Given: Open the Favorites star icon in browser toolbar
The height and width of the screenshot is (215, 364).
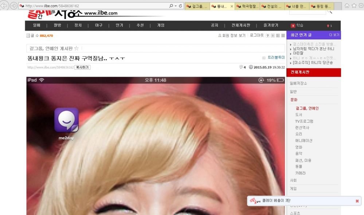Looking at the screenshot, I should 354,5.
